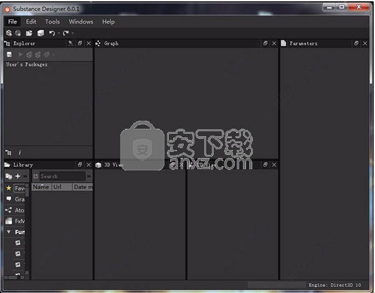375x293 pixels.
Task: Click the Library panel folder icon
Action: click(7, 165)
